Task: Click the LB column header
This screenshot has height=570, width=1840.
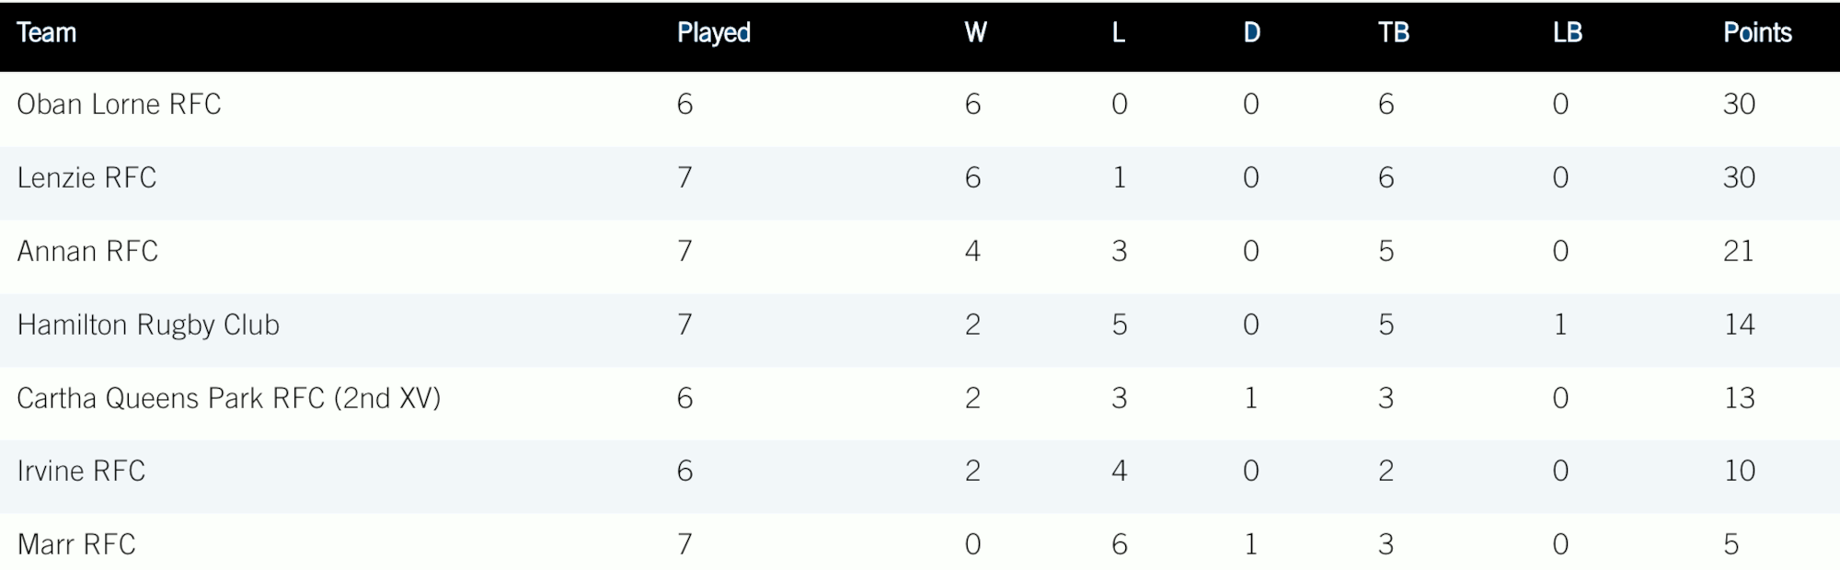Action: point(1567,33)
